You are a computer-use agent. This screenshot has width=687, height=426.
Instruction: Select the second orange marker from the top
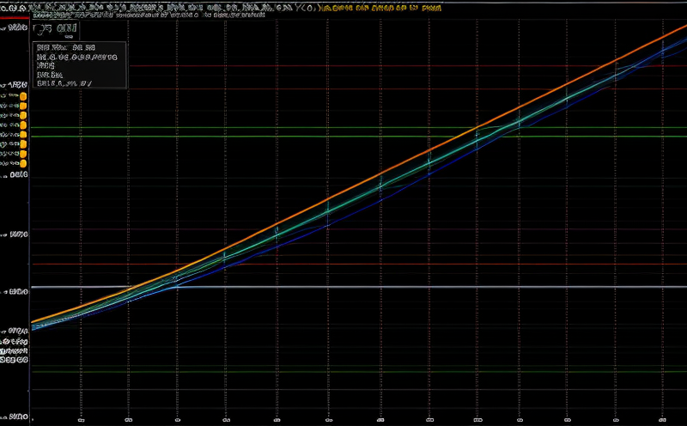(x=23, y=107)
